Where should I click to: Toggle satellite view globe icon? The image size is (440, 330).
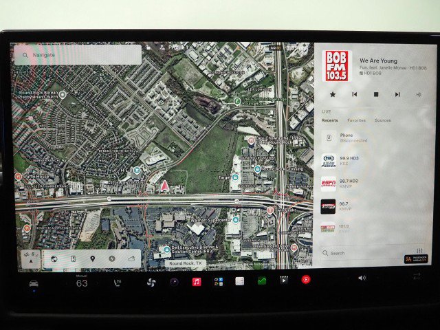pyautogui.click(x=54, y=258)
